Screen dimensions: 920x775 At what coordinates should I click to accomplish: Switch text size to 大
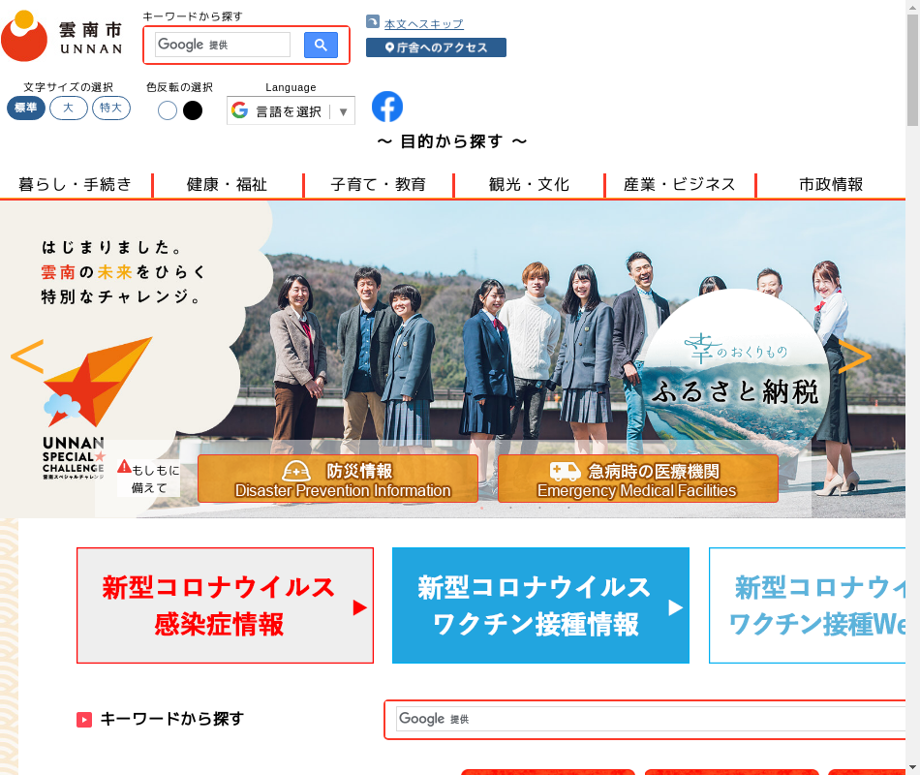(x=69, y=108)
